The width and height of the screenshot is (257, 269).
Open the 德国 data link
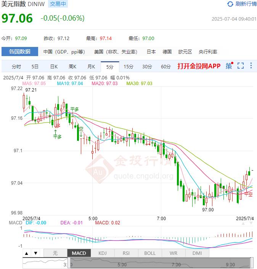click(x=167, y=52)
